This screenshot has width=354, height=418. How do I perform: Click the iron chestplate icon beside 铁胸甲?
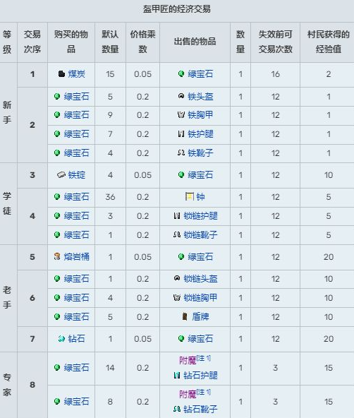(181, 115)
